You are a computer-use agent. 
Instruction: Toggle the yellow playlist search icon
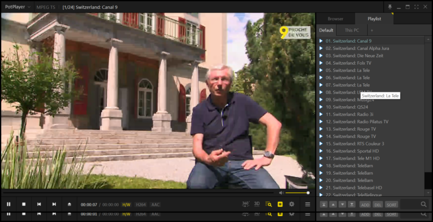coord(268,205)
